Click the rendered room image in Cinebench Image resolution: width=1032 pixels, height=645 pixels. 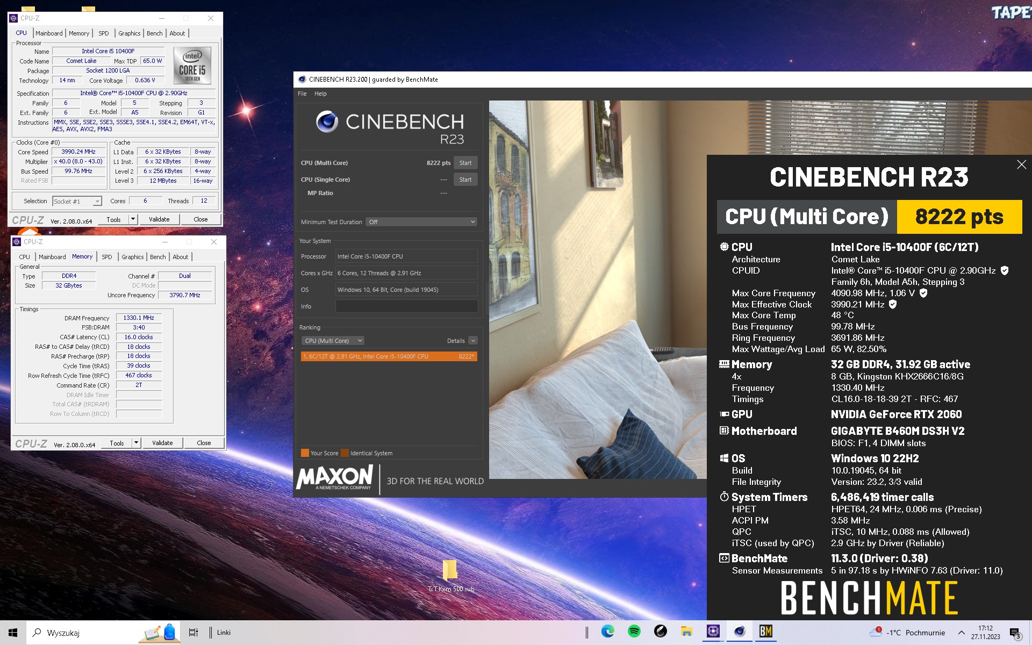[598, 290]
